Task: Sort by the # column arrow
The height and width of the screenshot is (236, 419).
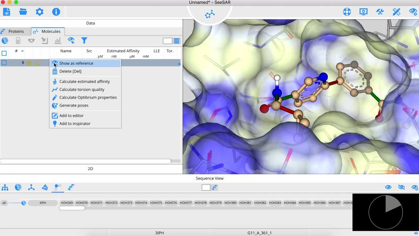Action: (x=22, y=51)
